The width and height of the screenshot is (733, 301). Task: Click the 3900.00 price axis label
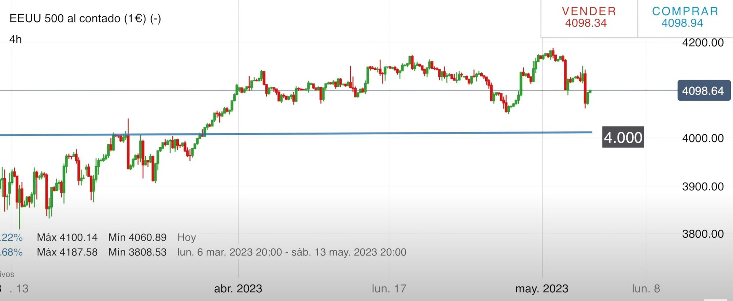pyautogui.click(x=703, y=186)
